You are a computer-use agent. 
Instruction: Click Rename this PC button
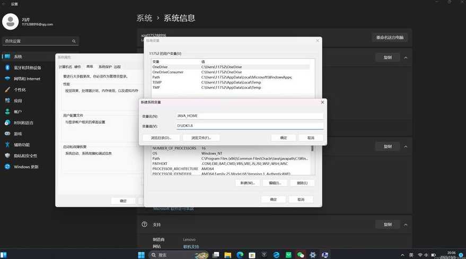(390, 38)
